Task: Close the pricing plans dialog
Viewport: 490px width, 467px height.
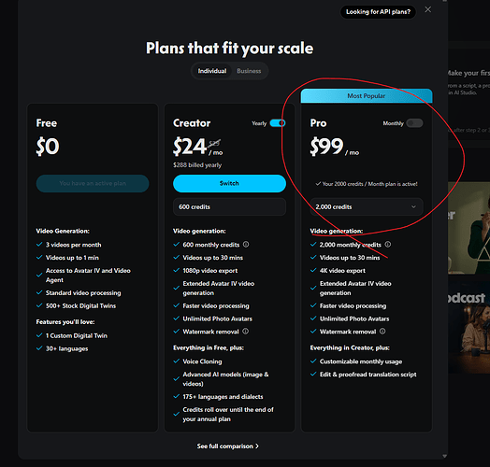Action: pyautogui.click(x=427, y=9)
